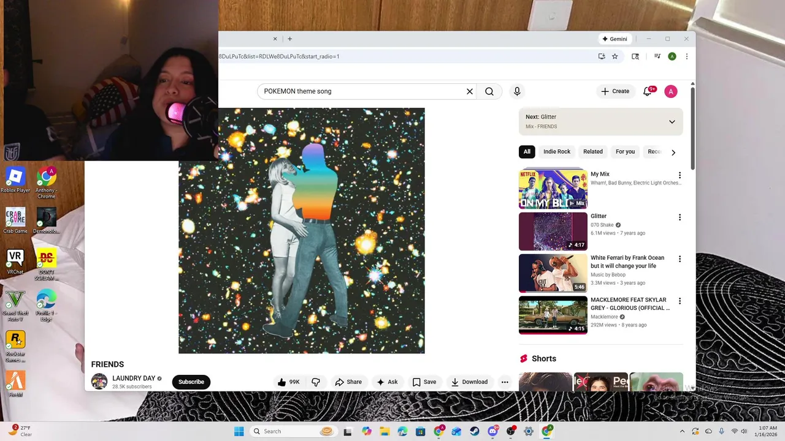Click the YouTube page vertical scrollbar
This screenshot has height=441, width=785.
point(693,129)
